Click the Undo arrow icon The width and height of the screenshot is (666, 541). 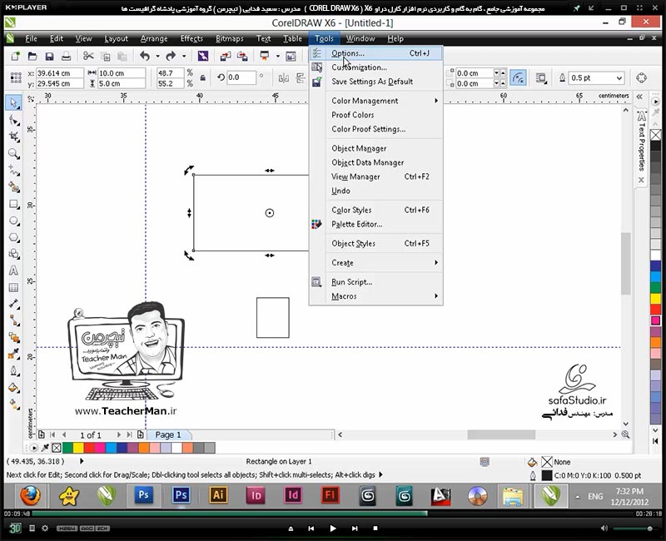145,56
